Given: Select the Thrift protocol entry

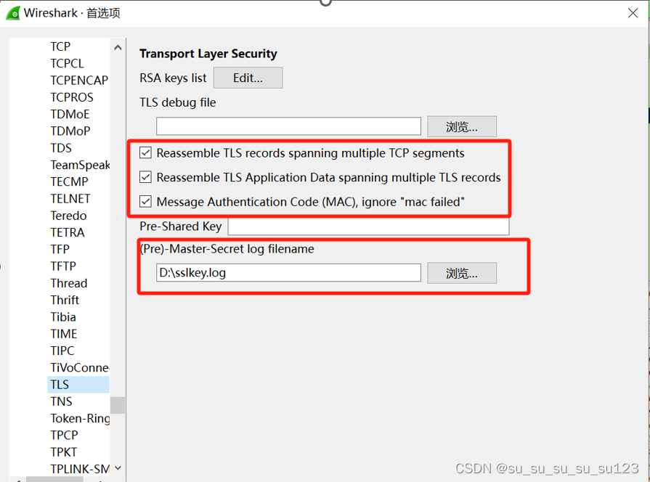Looking at the screenshot, I should (x=65, y=300).
